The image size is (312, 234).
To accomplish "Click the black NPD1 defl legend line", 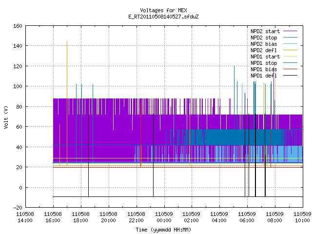I will click(x=290, y=76).
